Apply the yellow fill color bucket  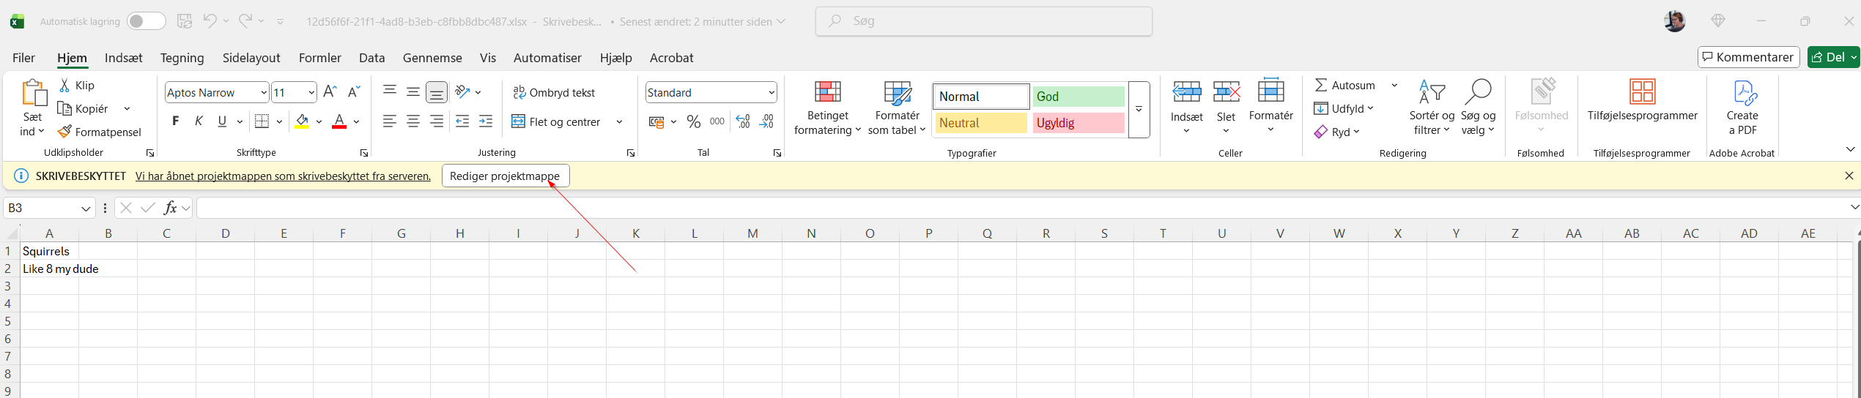coord(302,121)
